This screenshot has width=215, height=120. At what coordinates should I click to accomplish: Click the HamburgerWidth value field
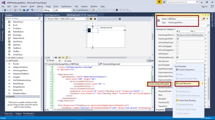(x=190, y=39)
